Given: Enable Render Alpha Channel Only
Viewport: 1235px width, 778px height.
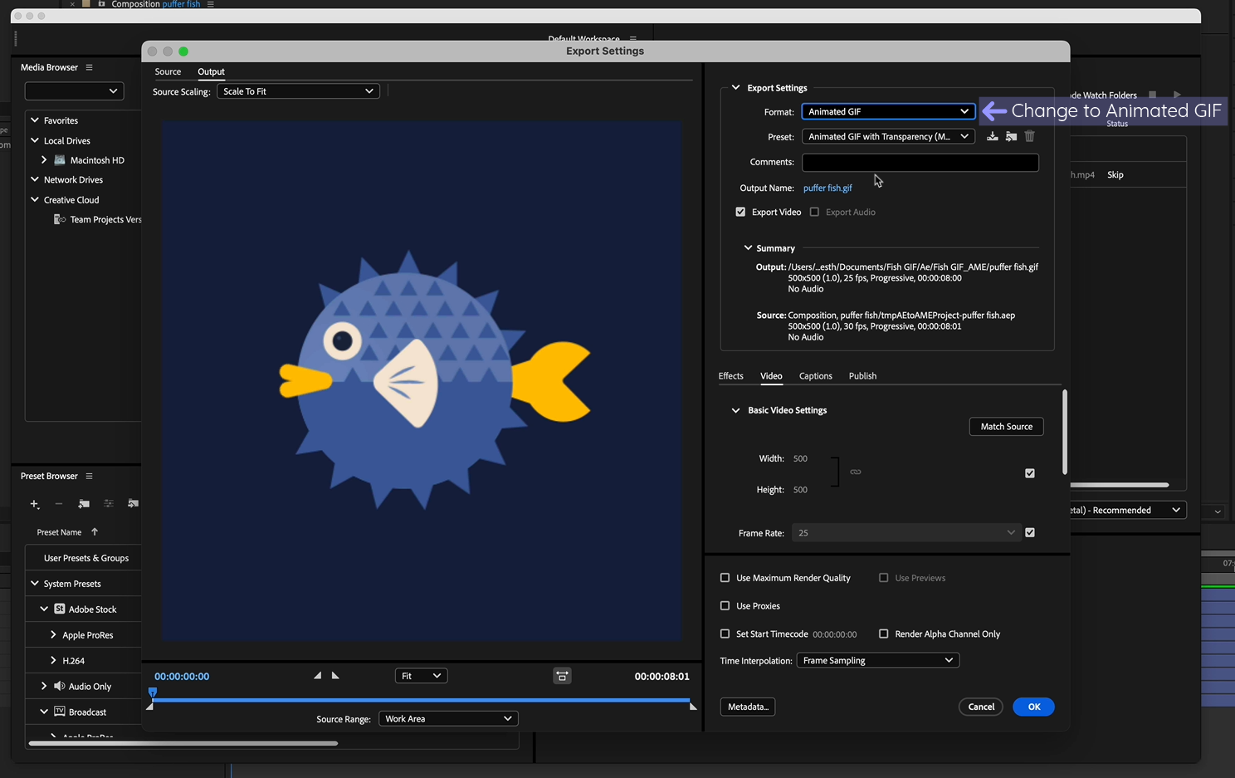Looking at the screenshot, I should click(x=884, y=634).
